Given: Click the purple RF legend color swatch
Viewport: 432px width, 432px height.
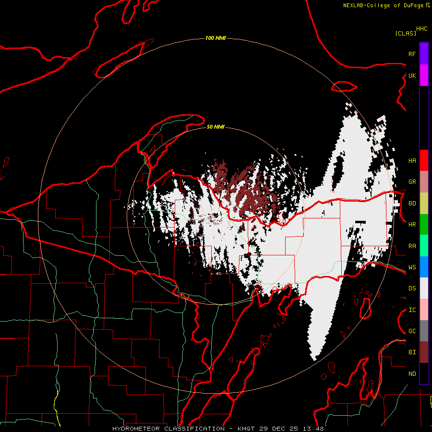Looking at the screenshot, I should point(424,54).
